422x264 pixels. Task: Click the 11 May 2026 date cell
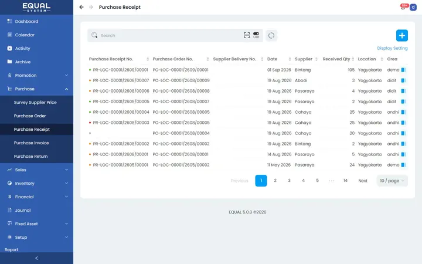279,165
